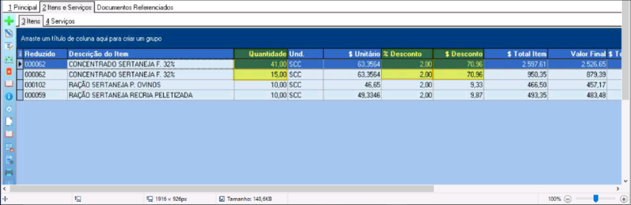
Task: Click the Valor Final cell 879,39
Action: point(577,75)
